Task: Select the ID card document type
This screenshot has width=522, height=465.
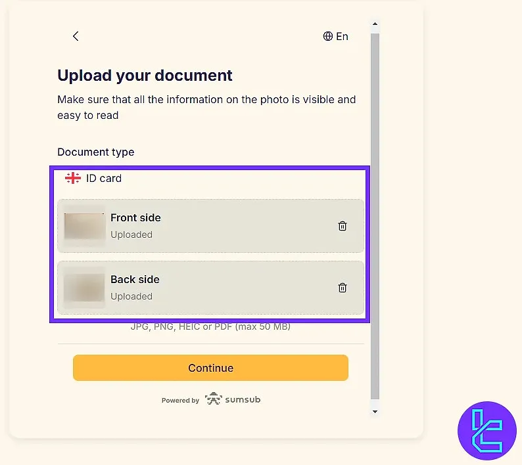Action: click(x=103, y=178)
